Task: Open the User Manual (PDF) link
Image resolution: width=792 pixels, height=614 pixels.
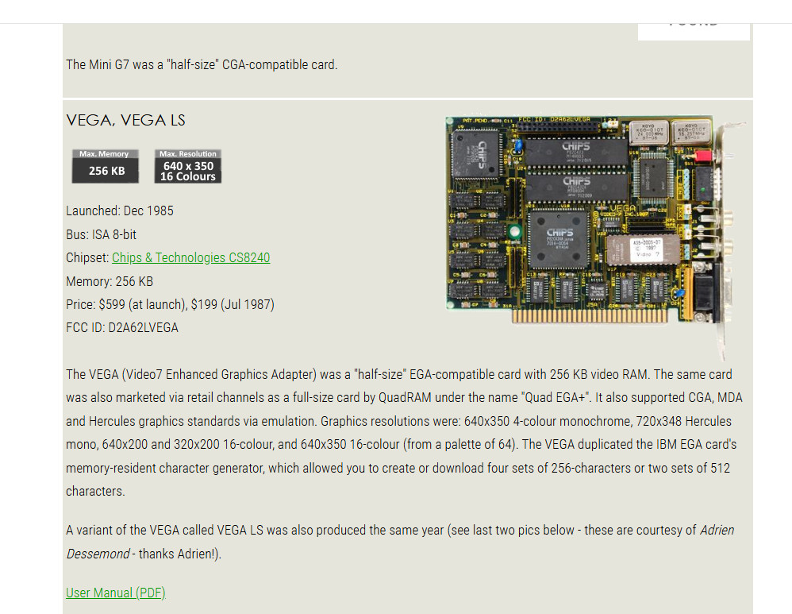Action: (x=116, y=593)
